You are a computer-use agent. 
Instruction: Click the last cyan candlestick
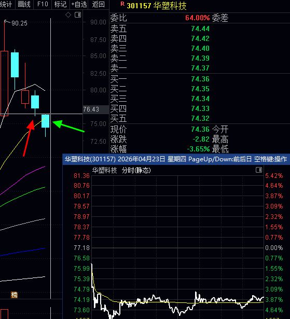pos(45,121)
